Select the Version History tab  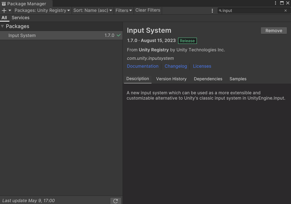click(x=171, y=79)
